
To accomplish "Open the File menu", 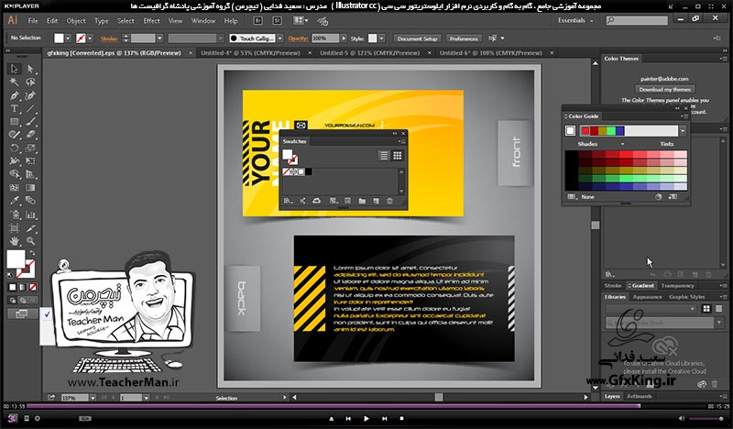I will 33,20.
